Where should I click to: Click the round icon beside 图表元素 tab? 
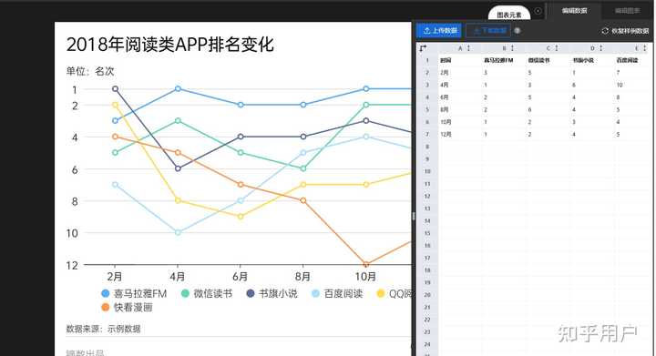point(538,11)
